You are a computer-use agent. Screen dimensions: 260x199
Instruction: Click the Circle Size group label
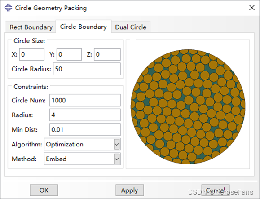point(29,41)
